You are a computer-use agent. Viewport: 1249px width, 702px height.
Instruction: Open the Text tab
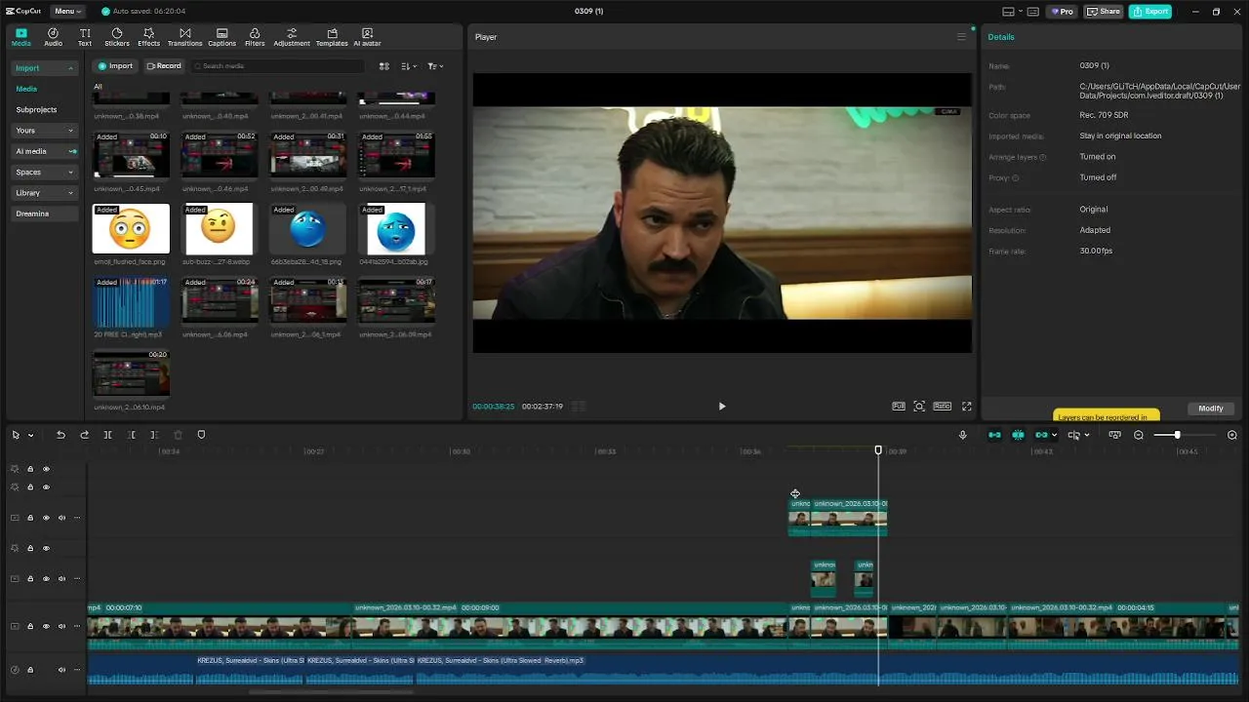[85, 37]
